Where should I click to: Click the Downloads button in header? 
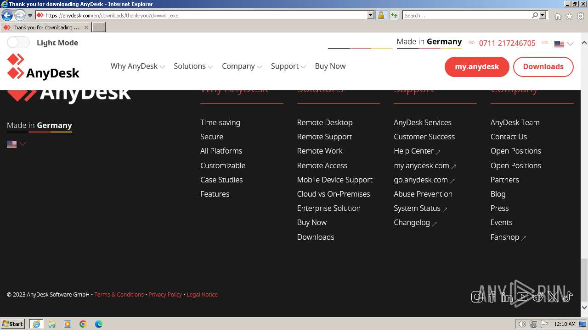(543, 67)
